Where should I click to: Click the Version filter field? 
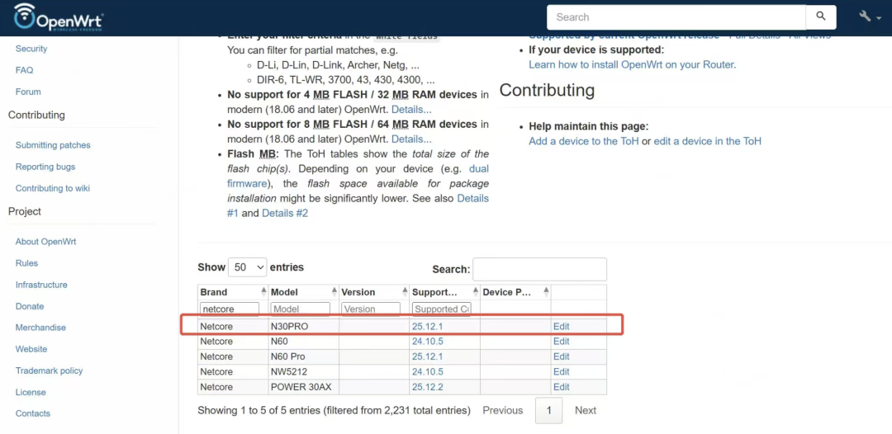[x=371, y=309]
